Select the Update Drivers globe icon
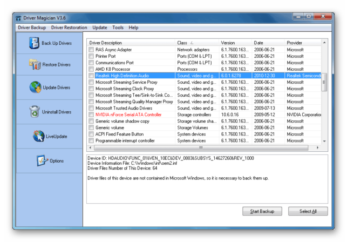 point(36,87)
